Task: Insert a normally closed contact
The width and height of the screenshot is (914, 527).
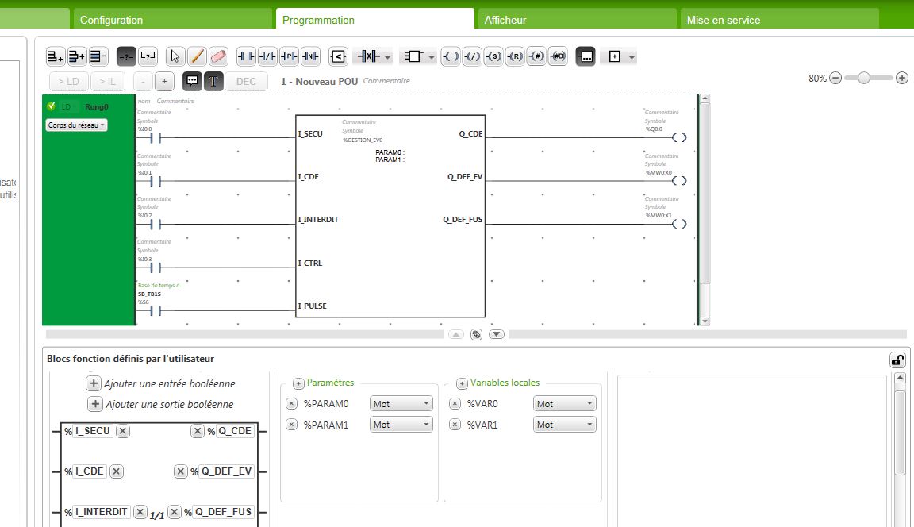Action: point(267,56)
